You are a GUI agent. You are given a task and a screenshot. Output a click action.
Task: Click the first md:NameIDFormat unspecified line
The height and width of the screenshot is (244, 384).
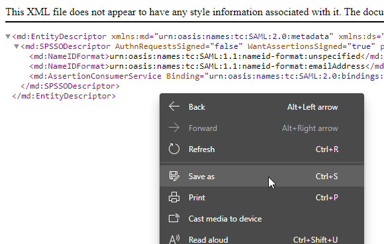tap(207, 56)
